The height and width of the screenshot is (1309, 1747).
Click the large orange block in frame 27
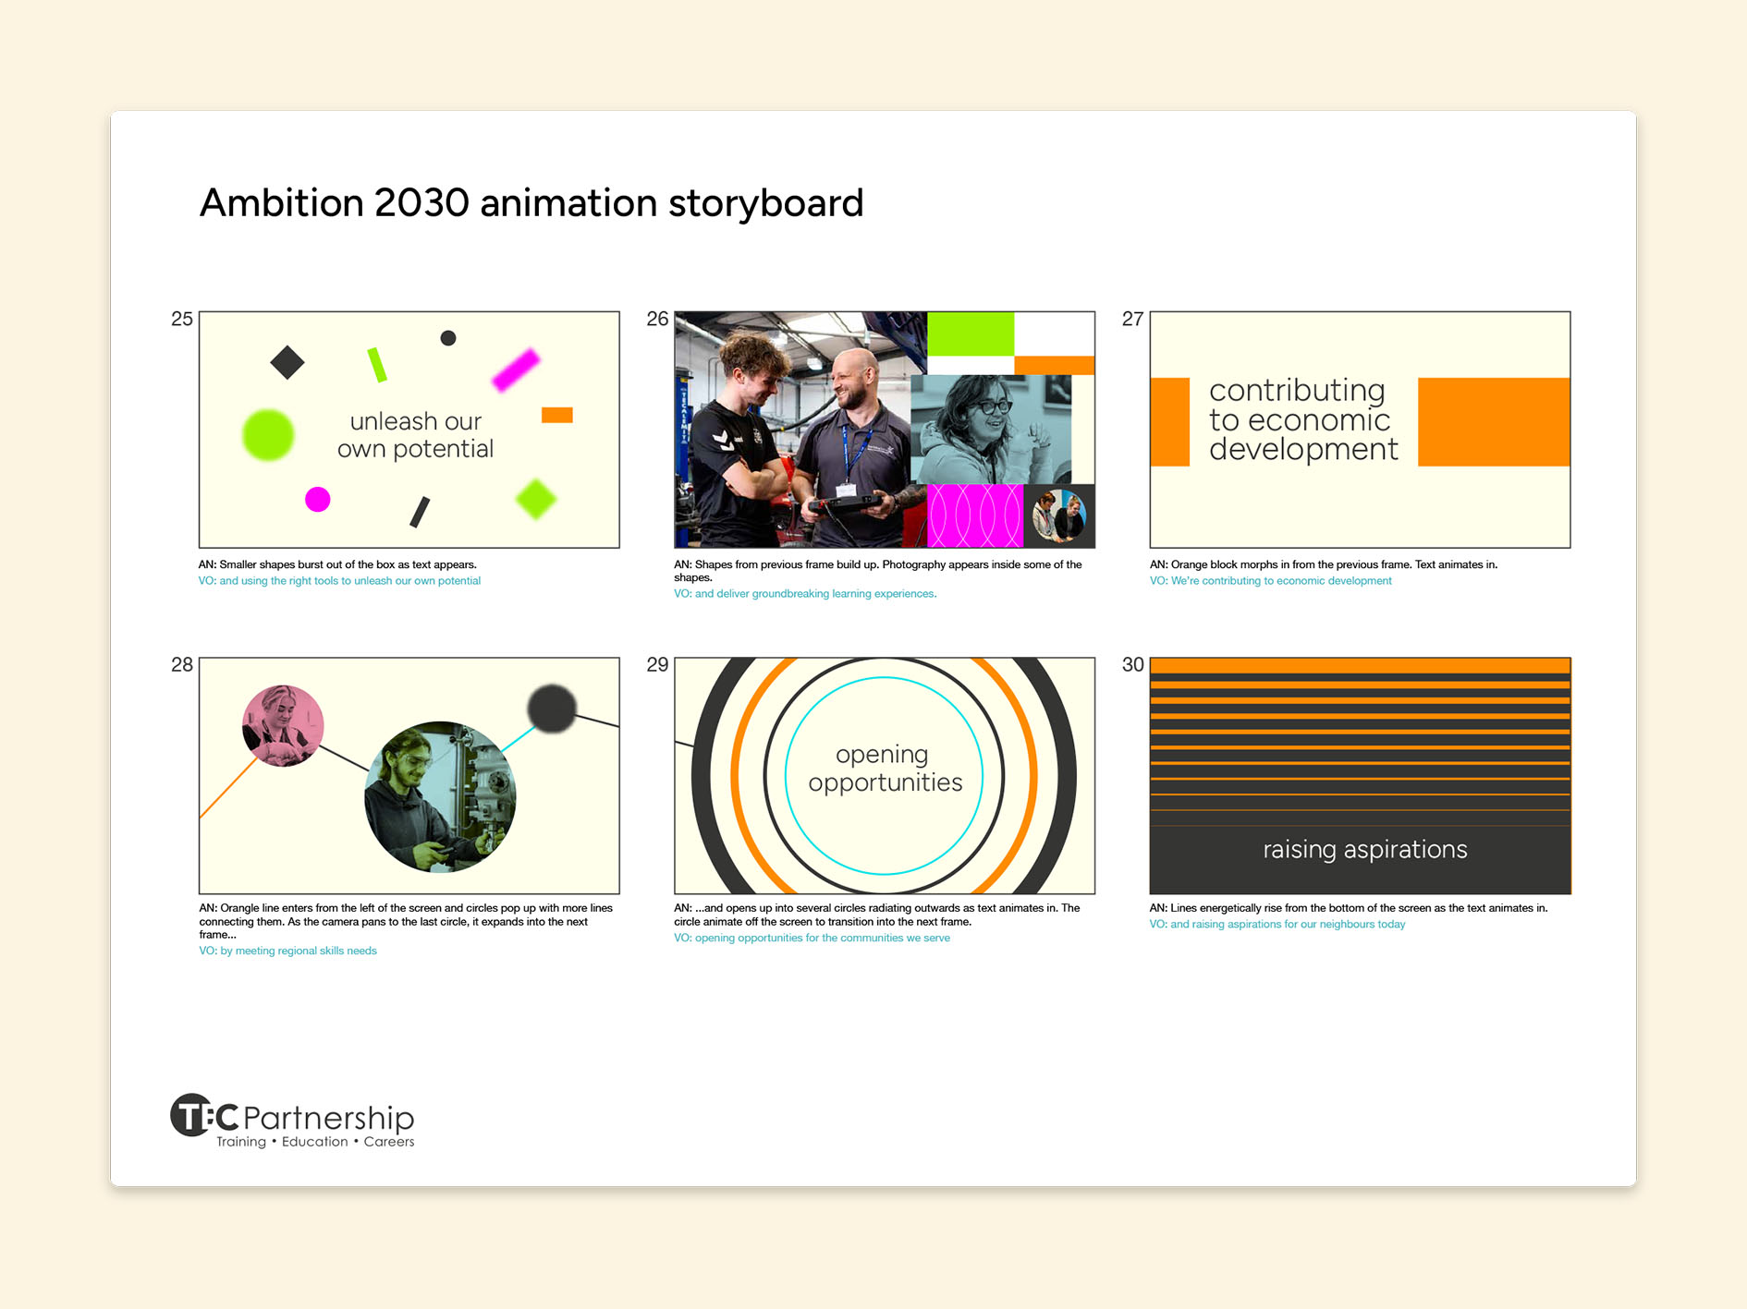click(1493, 421)
